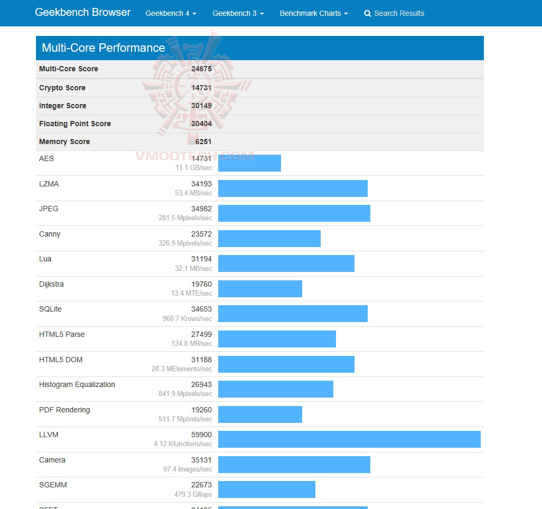Click the Floating Point Score label
Image resolution: width=542 pixels, height=509 pixels.
(x=75, y=124)
